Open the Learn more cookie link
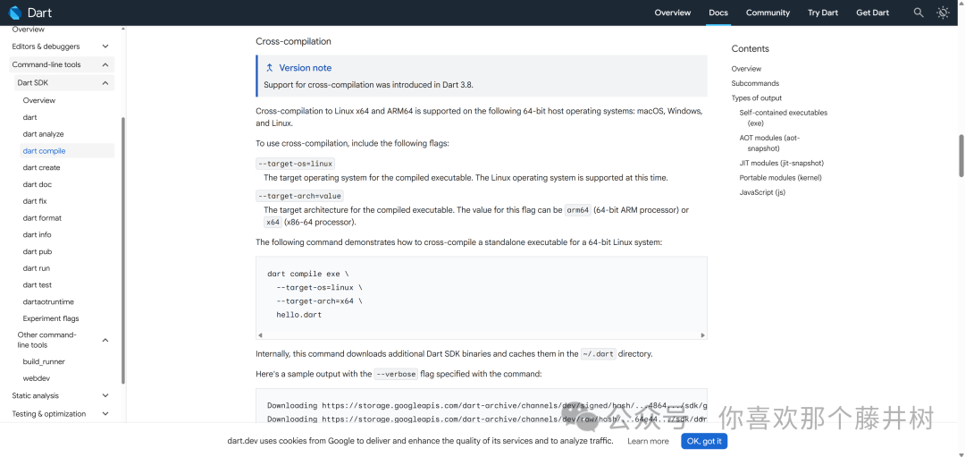Image resolution: width=965 pixels, height=457 pixels. pos(648,441)
